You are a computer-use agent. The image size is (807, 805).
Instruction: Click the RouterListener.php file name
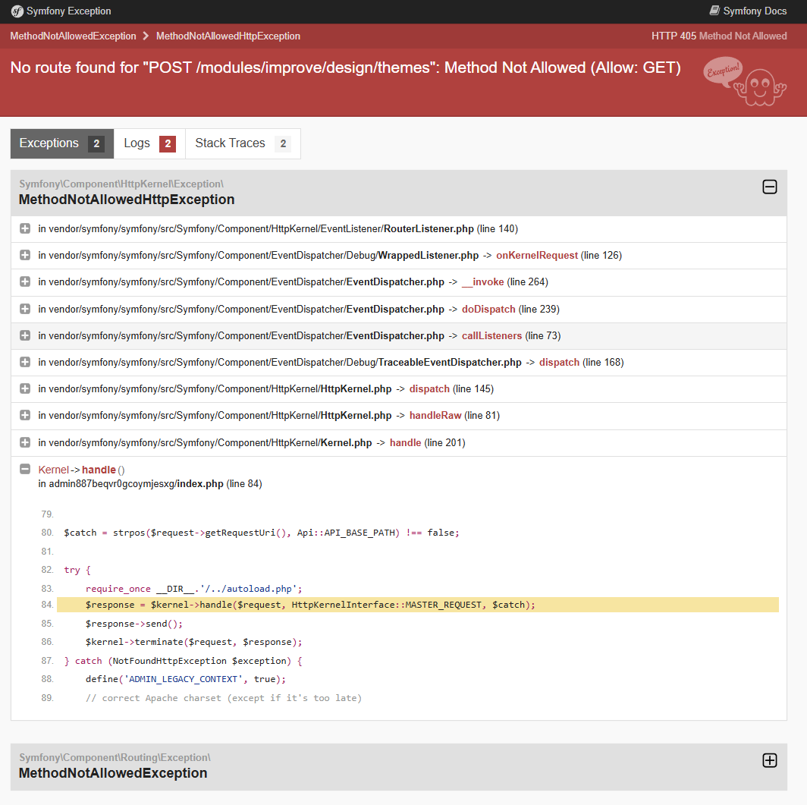(429, 228)
